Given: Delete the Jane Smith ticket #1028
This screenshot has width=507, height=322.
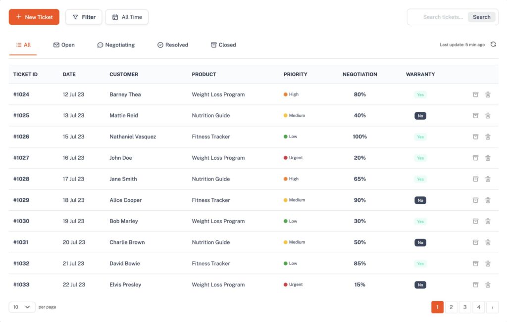Looking at the screenshot, I should click(488, 179).
